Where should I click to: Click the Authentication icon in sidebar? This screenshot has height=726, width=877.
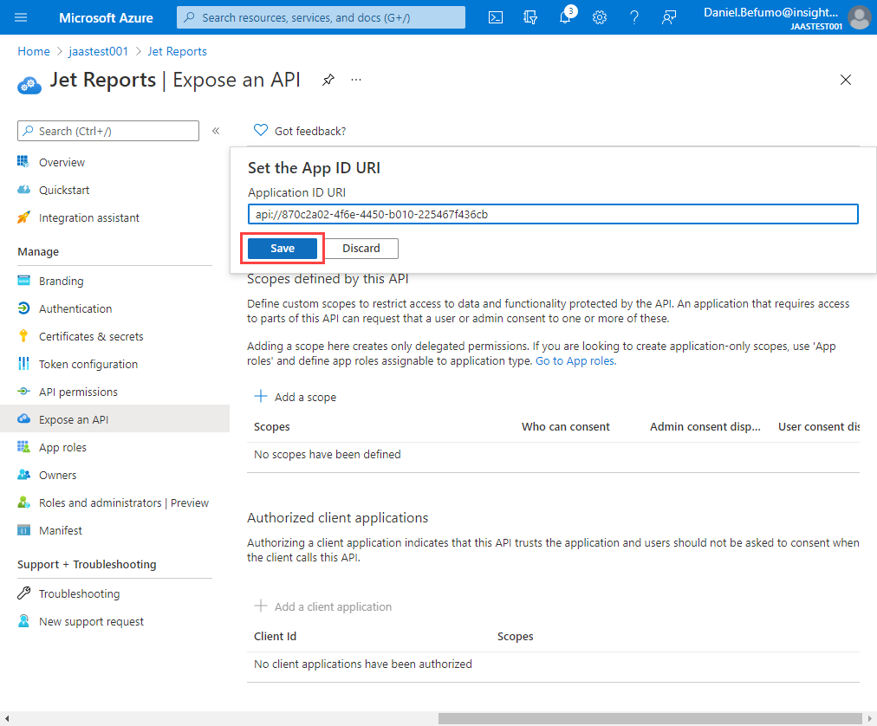(23, 308)
